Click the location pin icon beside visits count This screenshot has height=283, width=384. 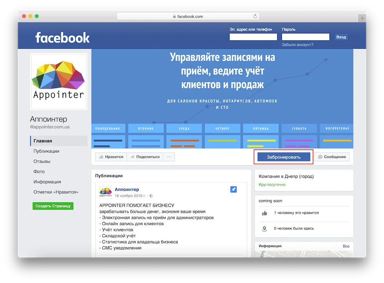[265, 228]
